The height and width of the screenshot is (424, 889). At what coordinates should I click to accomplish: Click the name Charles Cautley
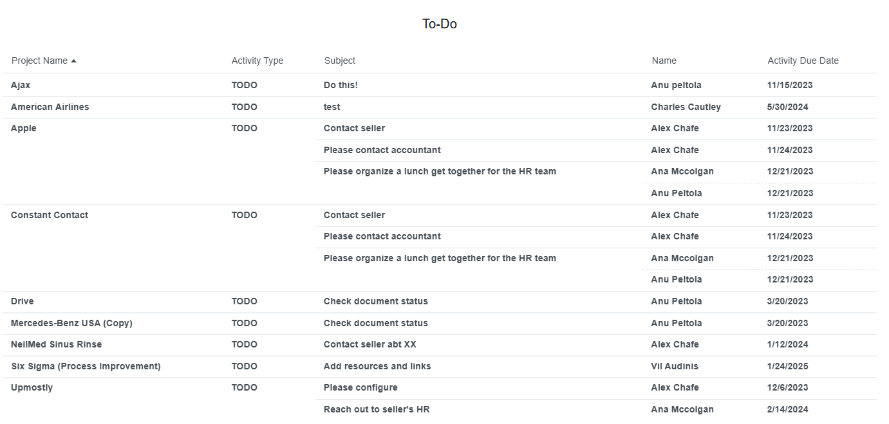pyautogui.click(x=686, y=107)
